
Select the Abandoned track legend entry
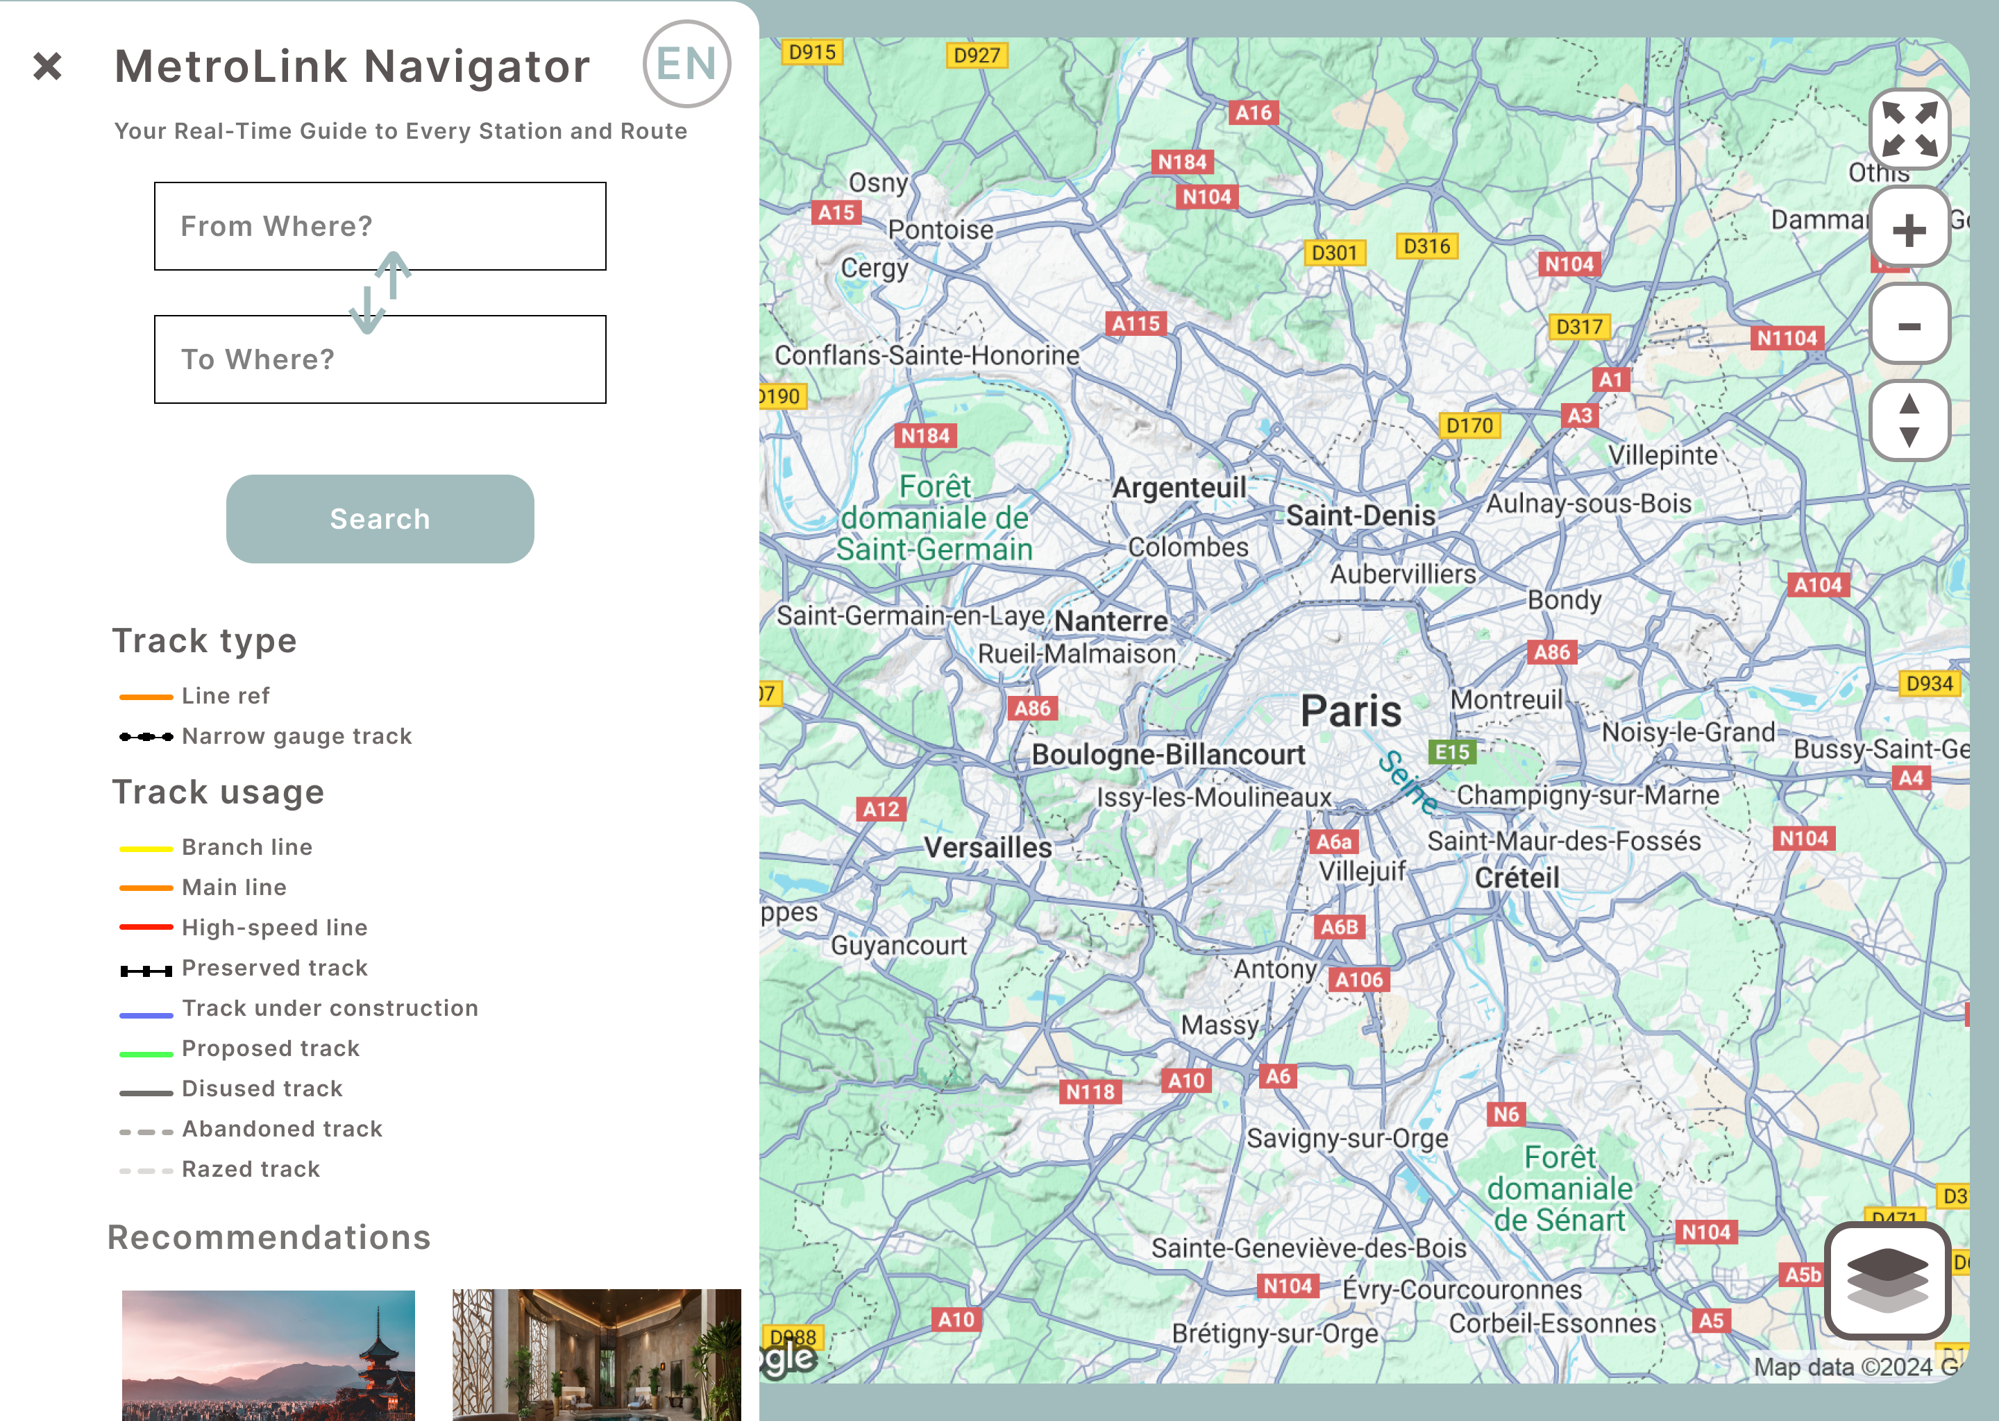click(251, 1129)
